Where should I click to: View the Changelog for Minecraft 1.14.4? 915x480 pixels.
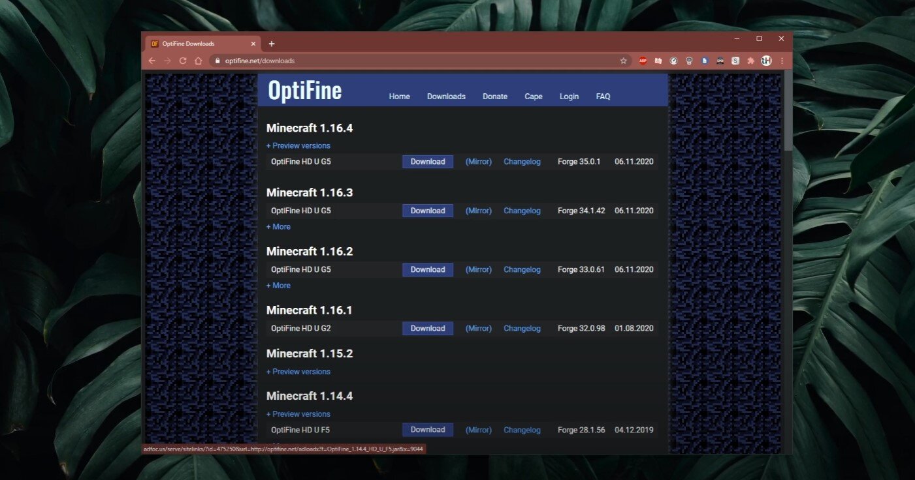[x=522, y=430]
